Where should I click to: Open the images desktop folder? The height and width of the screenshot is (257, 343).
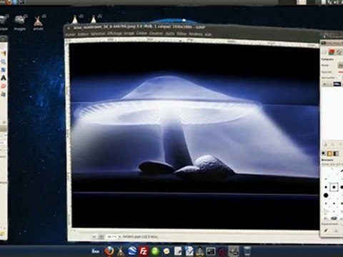(x=20, y=23)
